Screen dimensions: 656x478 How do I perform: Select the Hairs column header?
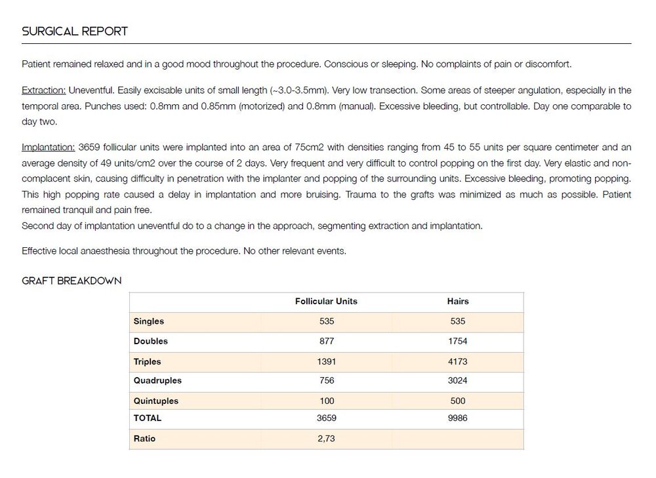pyautogui.click(x=458, y=301)
